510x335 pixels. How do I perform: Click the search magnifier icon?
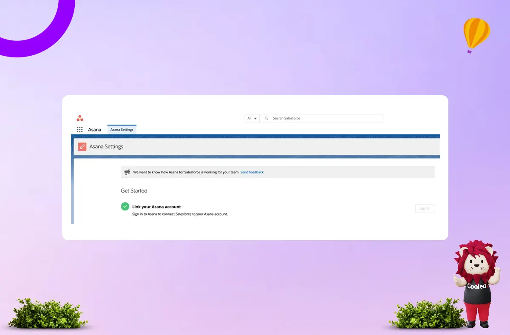tap(266, 118)
